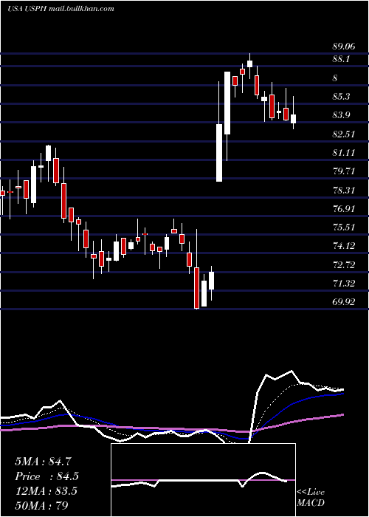Click the highest white candle near 88.1

(x=249, y=64)
